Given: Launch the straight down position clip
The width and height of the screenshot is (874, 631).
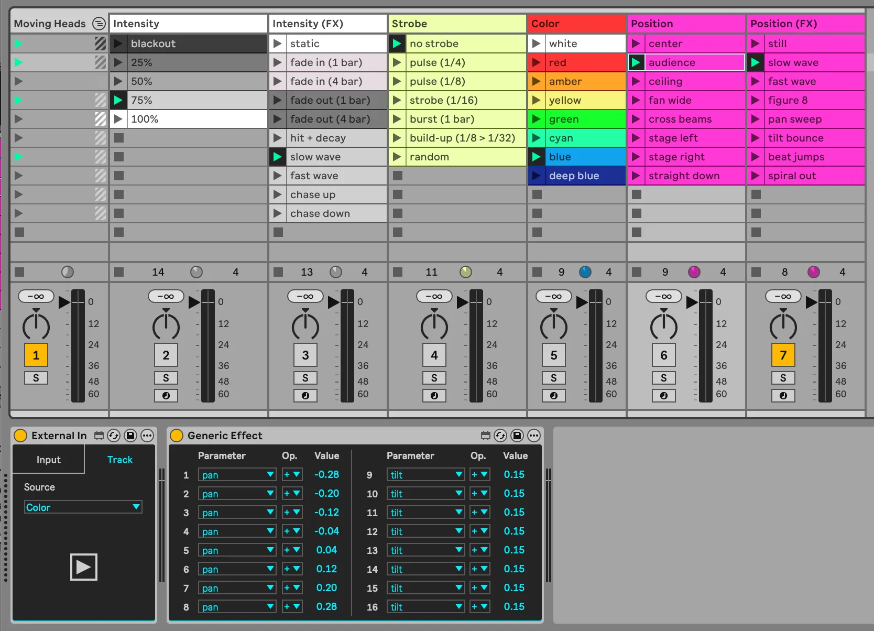Looking at the screenshot, I should click(x=636, y=176).
